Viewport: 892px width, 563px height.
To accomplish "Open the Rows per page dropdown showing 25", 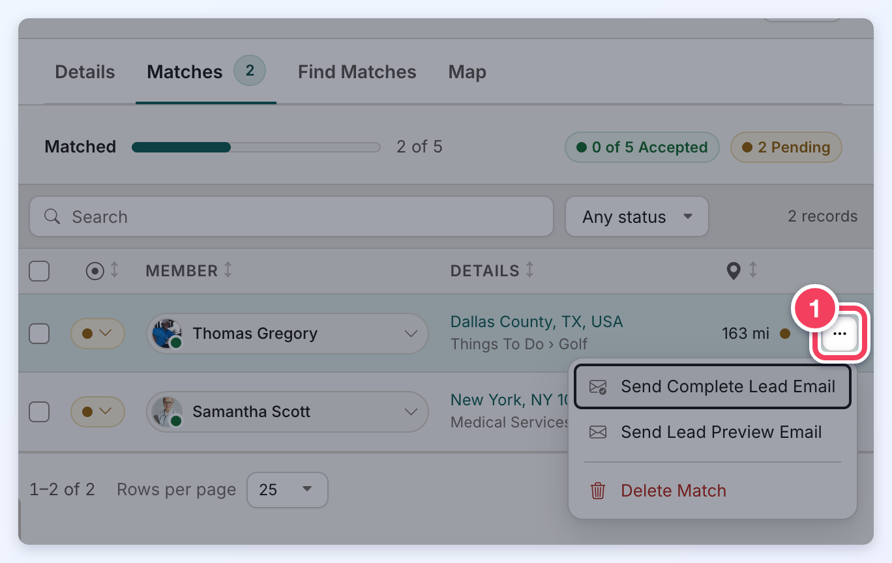I will [x=287, y=490].
